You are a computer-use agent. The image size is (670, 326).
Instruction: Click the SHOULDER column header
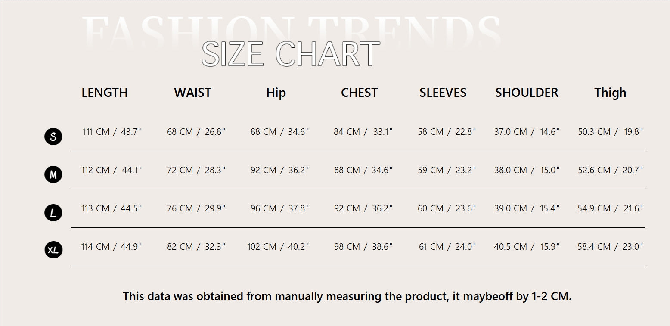527,93
